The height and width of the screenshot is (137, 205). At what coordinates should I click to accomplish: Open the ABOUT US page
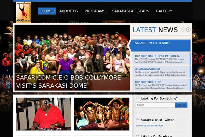click(x=69, y=11)
